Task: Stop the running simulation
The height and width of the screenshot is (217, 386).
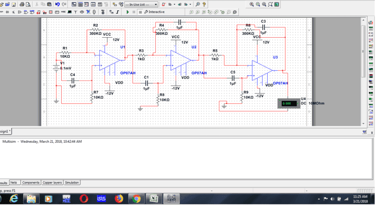Action: pyautogui.click(x=140, y=12)
